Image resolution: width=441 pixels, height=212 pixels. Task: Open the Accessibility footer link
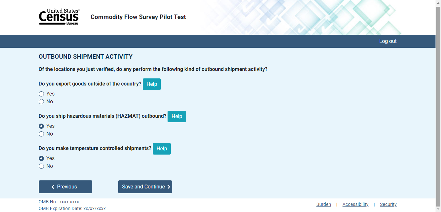pos(355,204)
